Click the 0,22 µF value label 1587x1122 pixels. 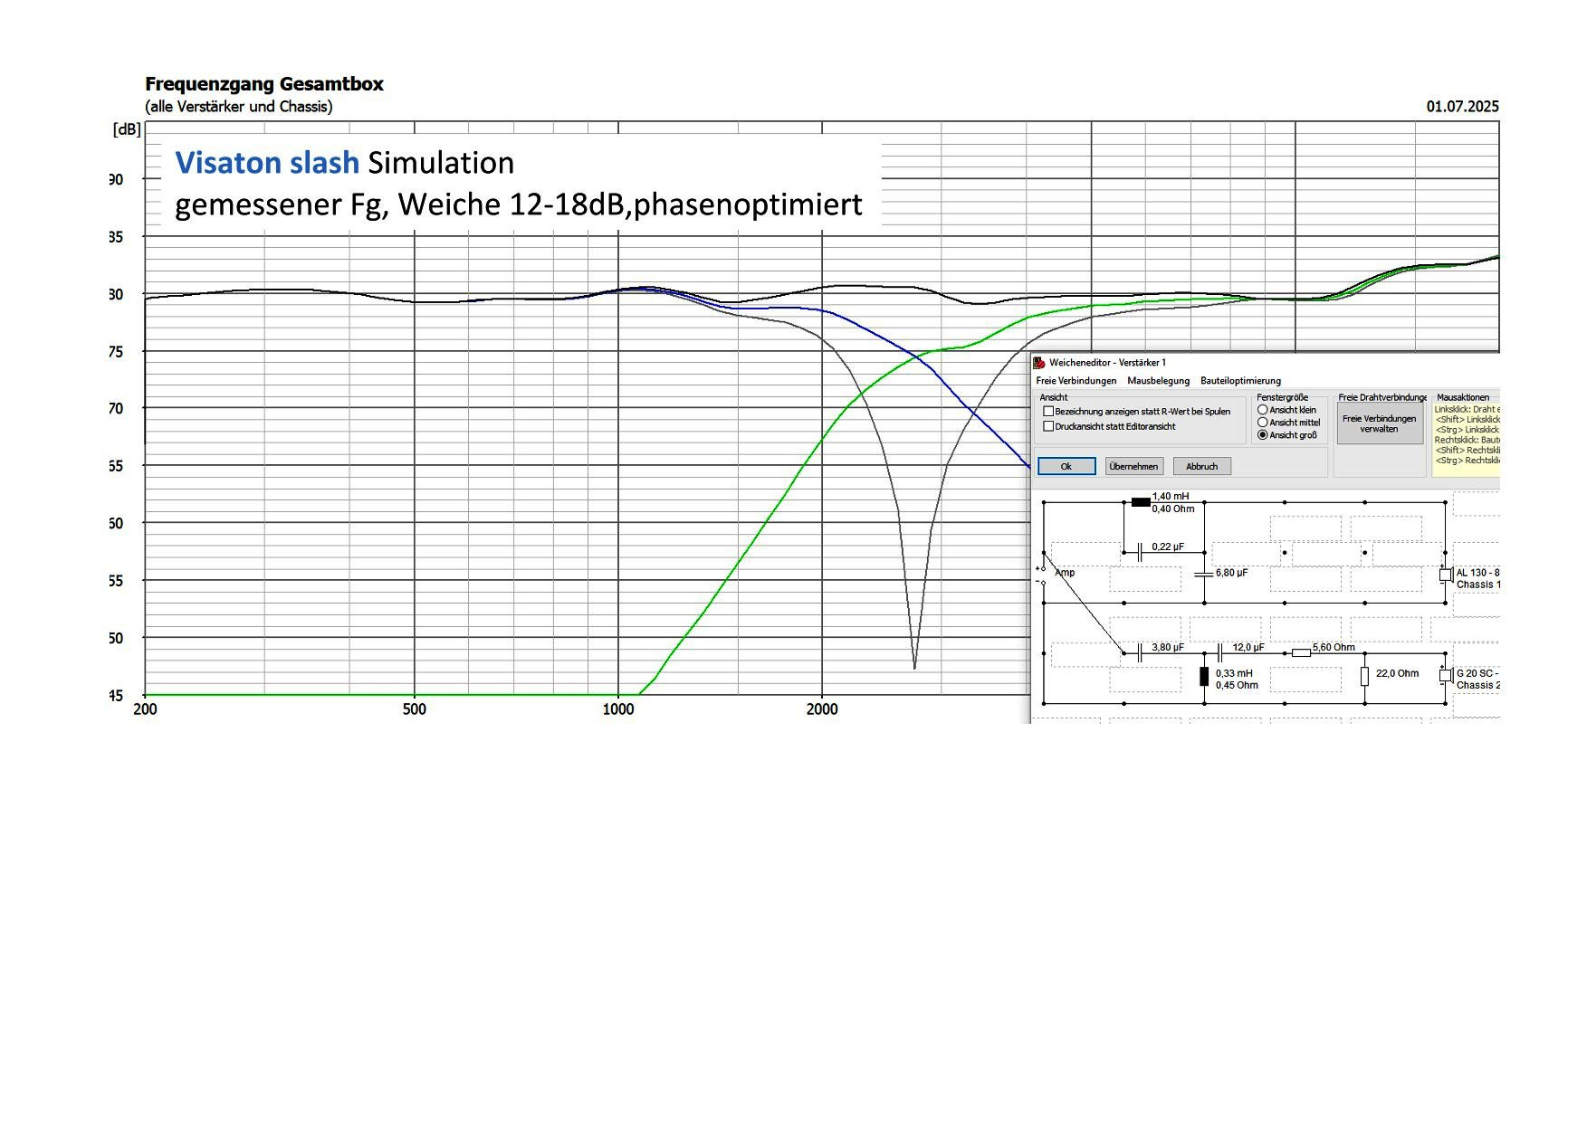(x=1168, y=547)
